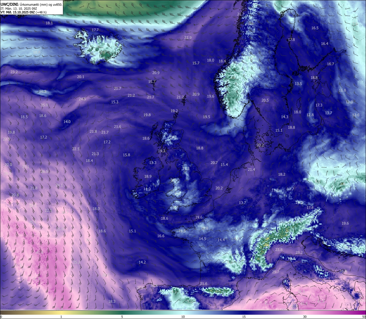Click the value 15.4 map label
Screen dimensions: 366x319
point(224,165)
